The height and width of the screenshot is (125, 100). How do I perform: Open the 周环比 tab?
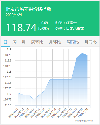point(37,42)
